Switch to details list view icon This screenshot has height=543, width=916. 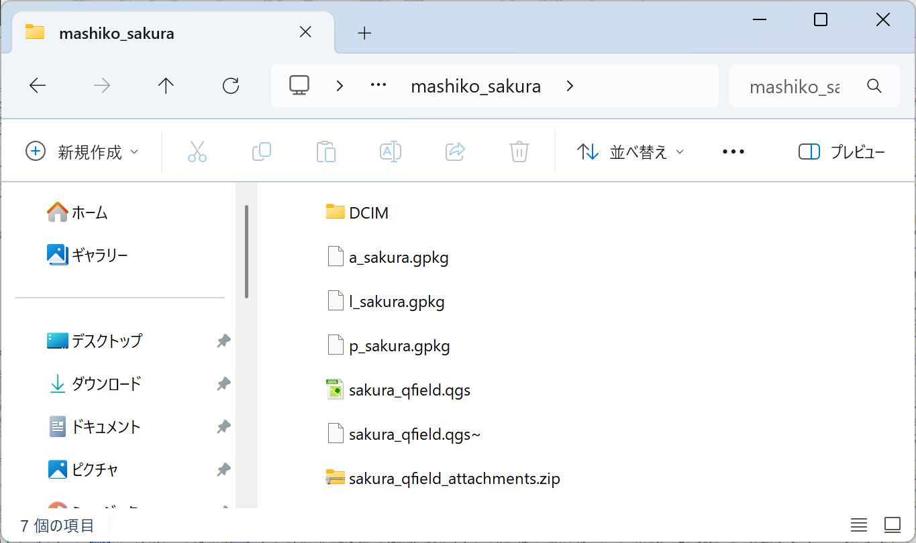click(859, 524)
